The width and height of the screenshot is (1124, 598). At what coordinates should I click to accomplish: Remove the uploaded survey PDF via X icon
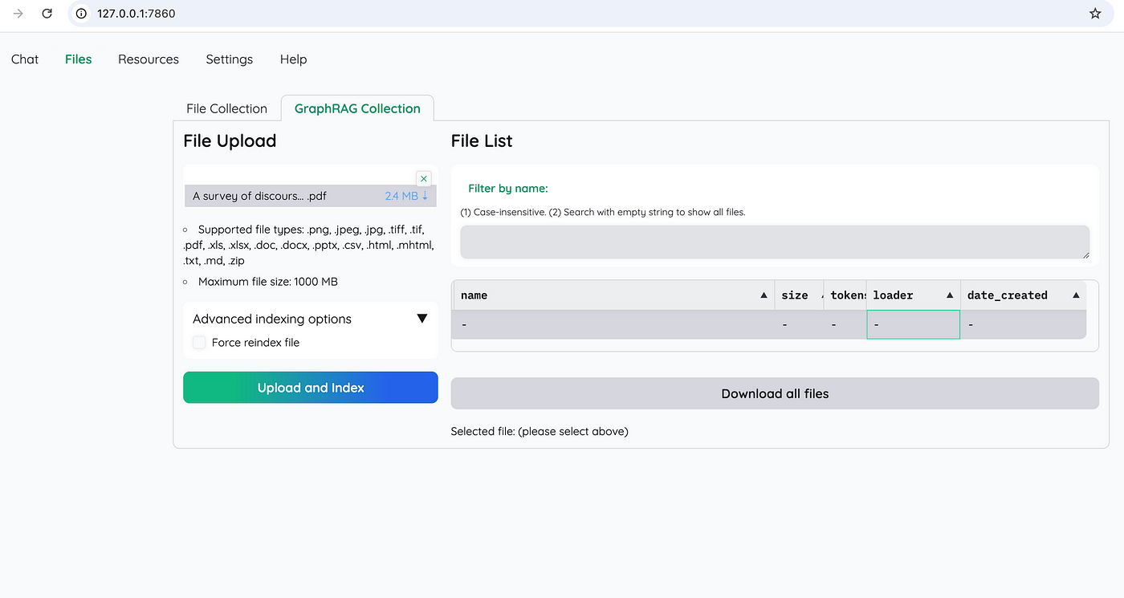(423, 178)
